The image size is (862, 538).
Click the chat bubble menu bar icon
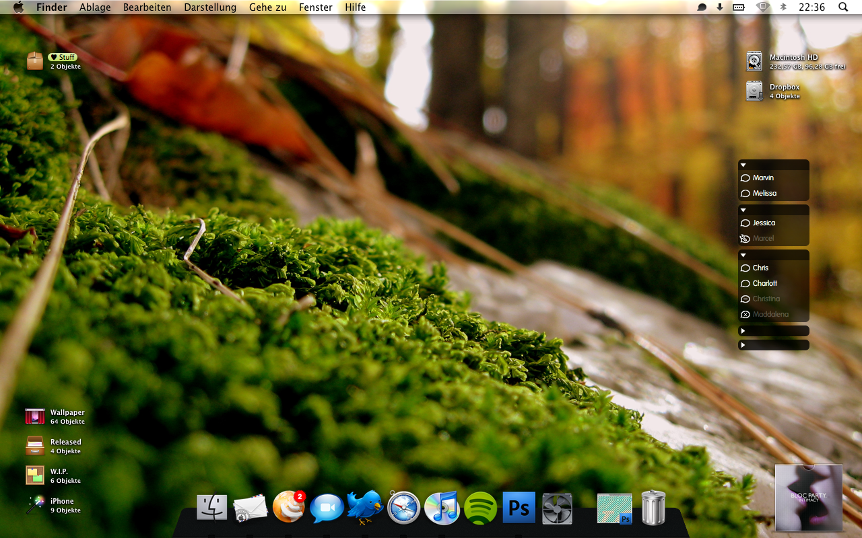[702, 7]
